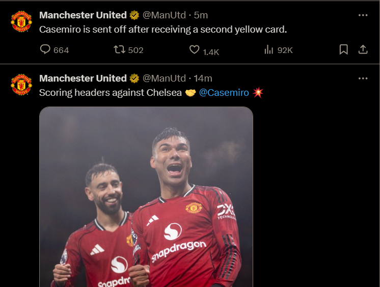The image size is (380, 287).
Task: Open @ManUtd handle on second tweet
Action: [164, 79]
